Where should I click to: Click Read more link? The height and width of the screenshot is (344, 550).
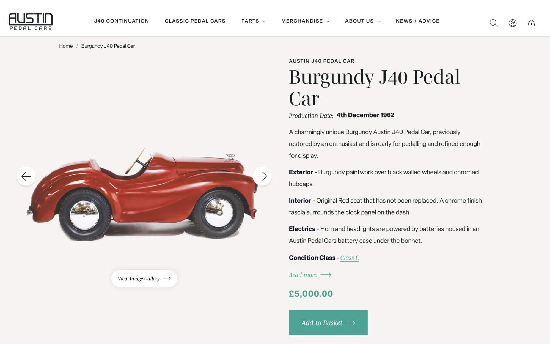click(x=310, y=275)
